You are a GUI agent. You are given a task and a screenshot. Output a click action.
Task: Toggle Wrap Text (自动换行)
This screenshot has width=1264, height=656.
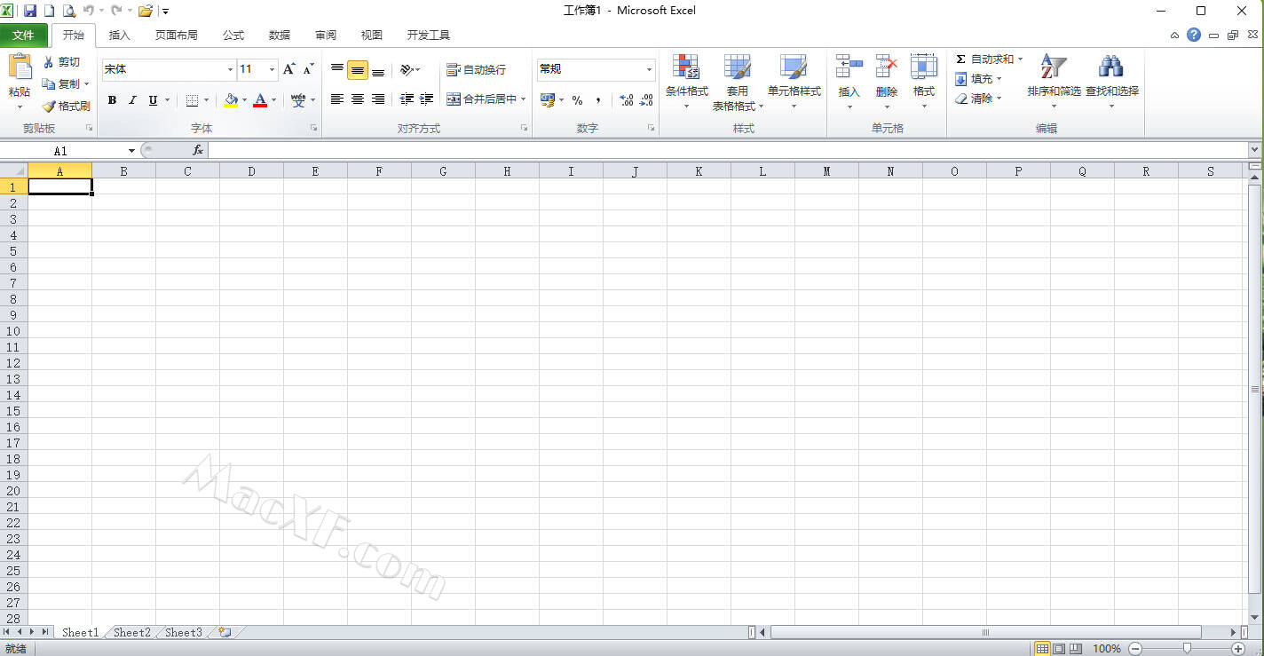(476, 69)
